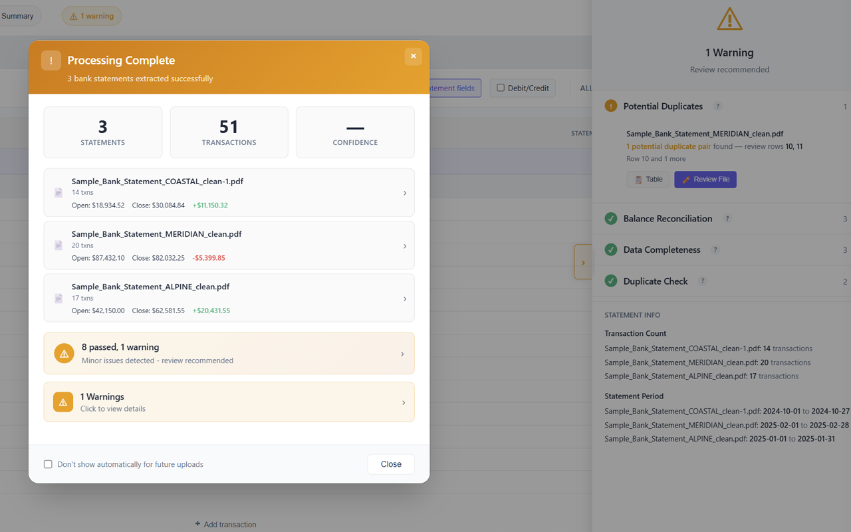Open help tooltip for Duplicate Check

click(703, 281)
